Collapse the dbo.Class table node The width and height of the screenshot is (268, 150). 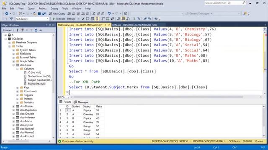click(13, 65)
